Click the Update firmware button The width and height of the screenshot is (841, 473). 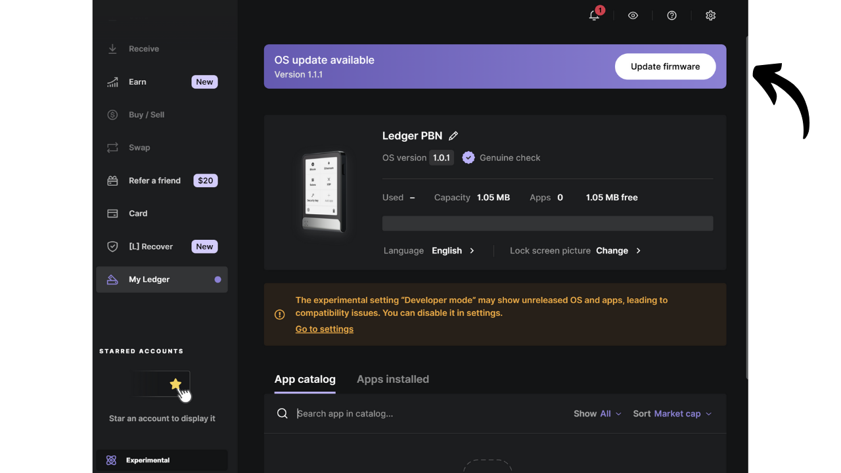point(665,66)
